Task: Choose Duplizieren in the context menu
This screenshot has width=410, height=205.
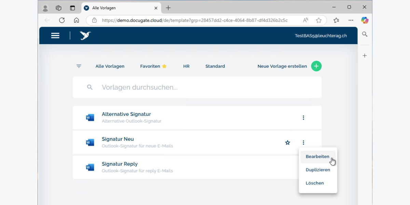Action: [318, 170]
